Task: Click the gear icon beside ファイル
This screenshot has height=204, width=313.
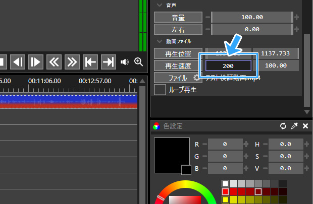Action: [196, 78]
